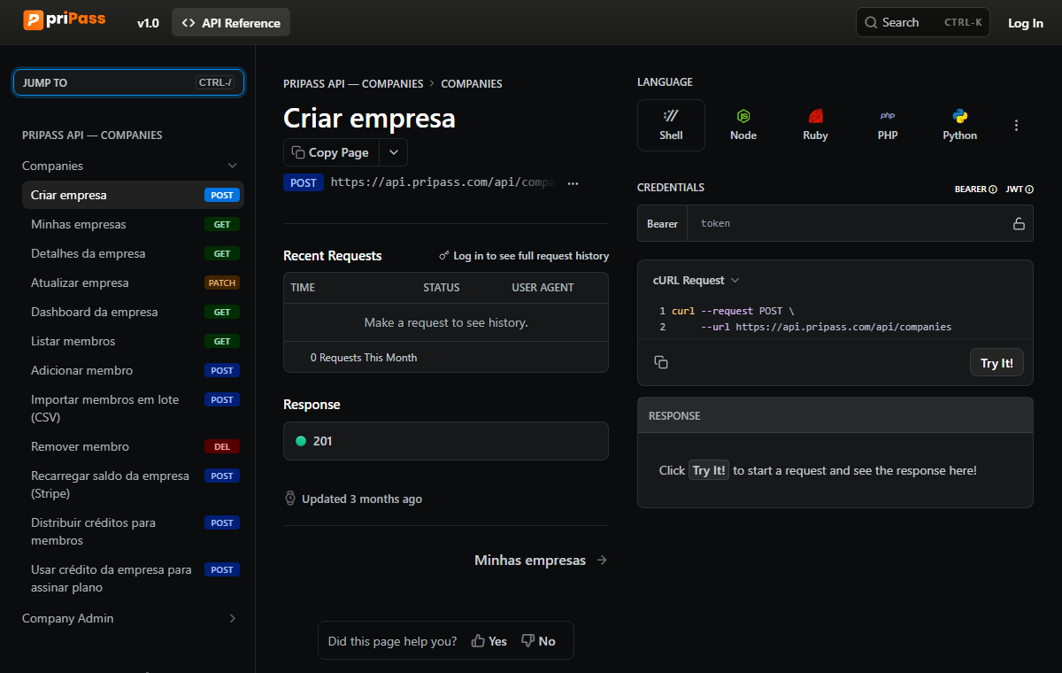The width and height of the screenshot is (1062, 673).
Task: Open Recarregar saldo da empresa (Stripe)
Action: [x=133, y=484]
